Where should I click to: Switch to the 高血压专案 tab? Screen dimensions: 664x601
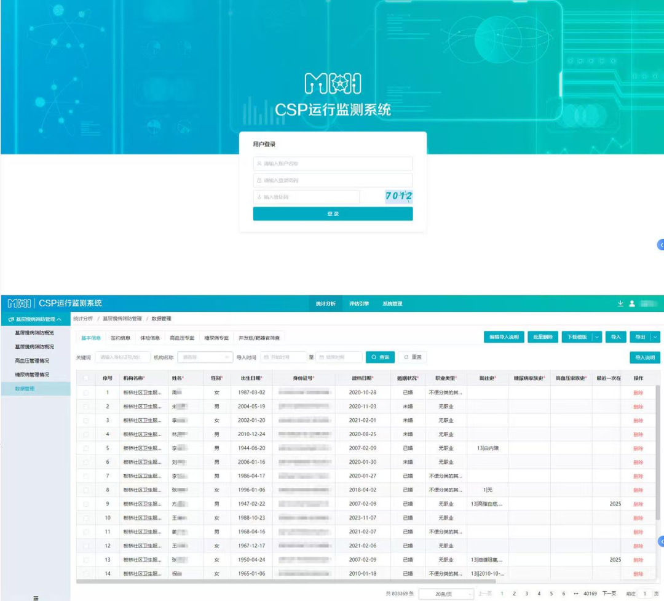click(182, 338)
